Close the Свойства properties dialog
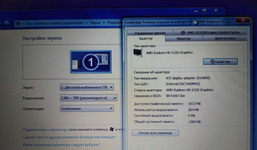The height and width of the screenshot is (150, 257). point(243,20)
